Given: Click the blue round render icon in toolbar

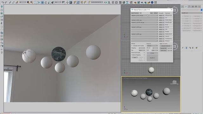Looking at the screenshot, I should pos(152,2).
